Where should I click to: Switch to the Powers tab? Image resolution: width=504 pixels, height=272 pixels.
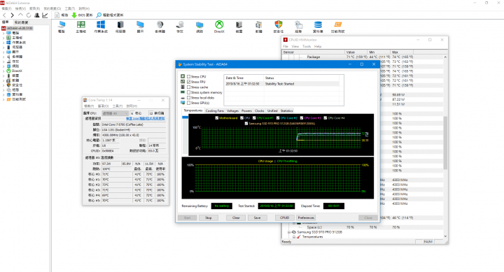(x=246, y=110)
